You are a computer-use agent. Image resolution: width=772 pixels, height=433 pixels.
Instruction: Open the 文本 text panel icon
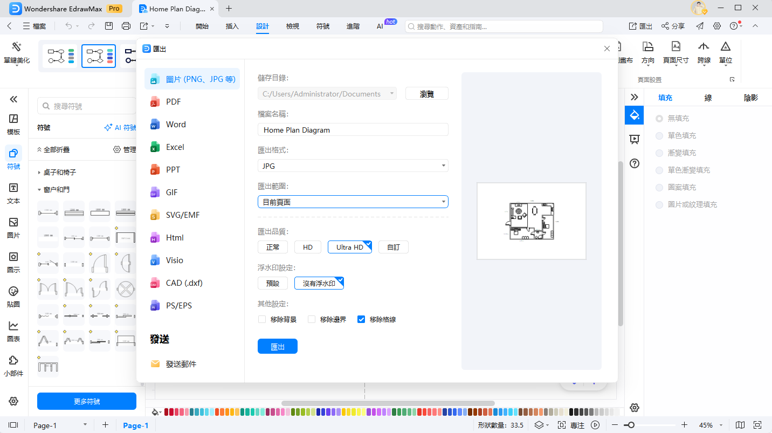13,193
